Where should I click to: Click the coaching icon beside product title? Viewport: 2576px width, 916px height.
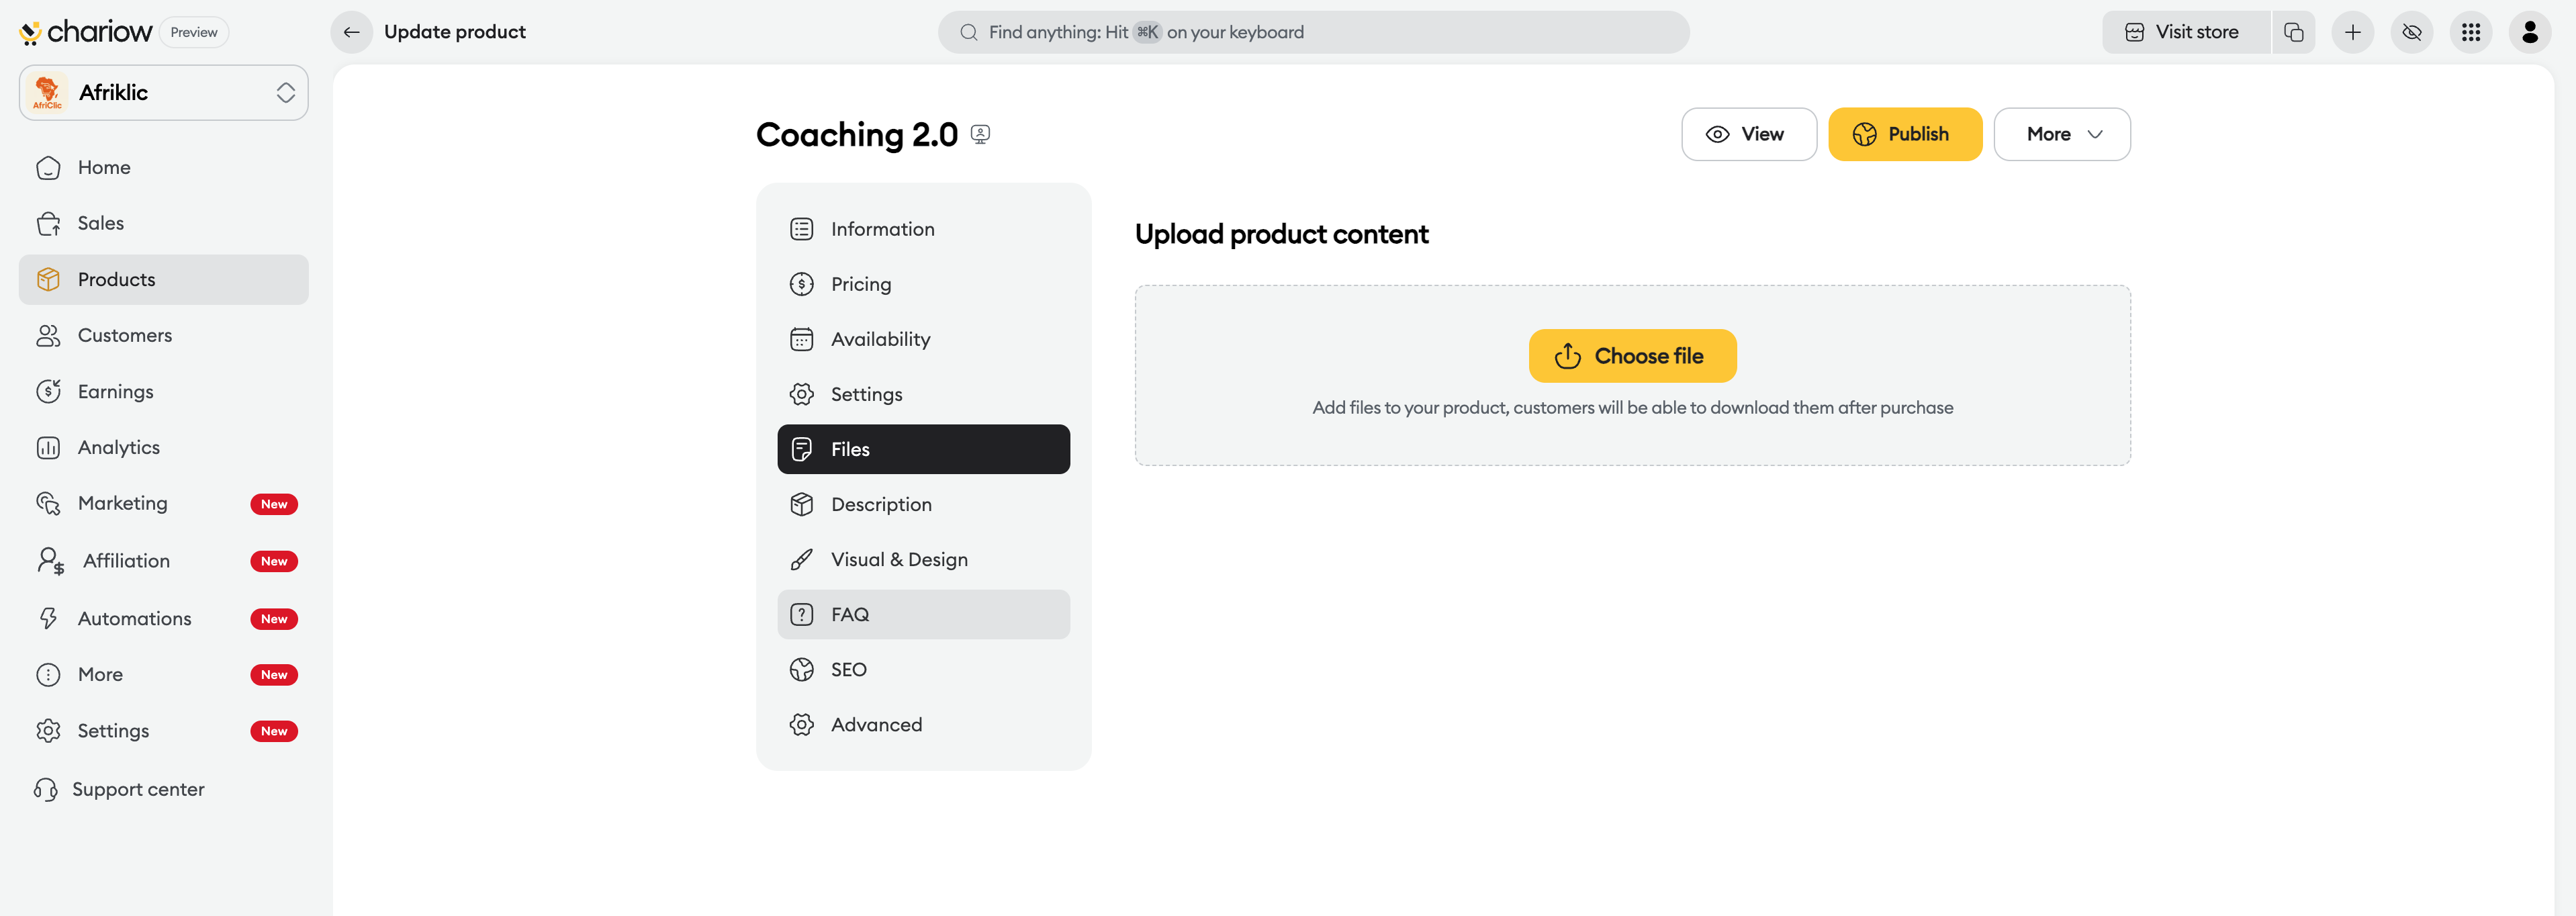point(980,134)
